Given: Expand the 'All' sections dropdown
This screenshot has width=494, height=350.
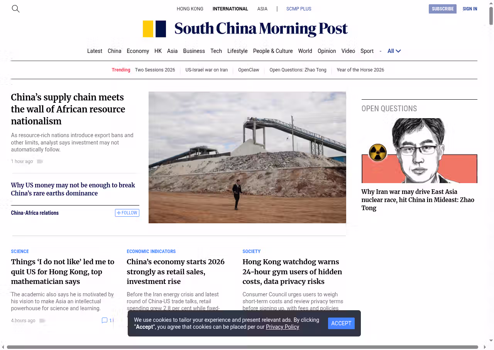Looking at the screenshot, I should pyautogui.click(x=394, y=51).
